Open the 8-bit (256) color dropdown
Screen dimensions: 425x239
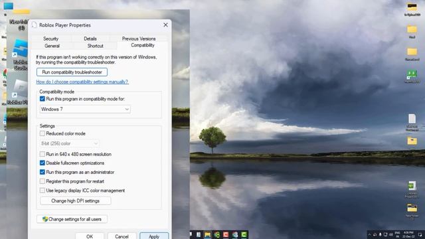point(69,143)
